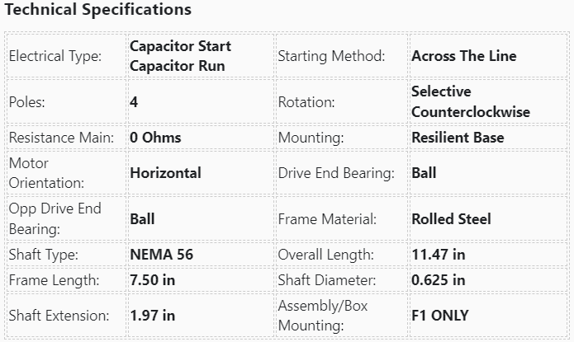
Task: Click the Poles value 4
Action: coord(134,102)
